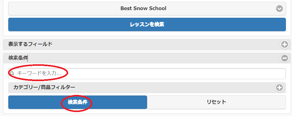Click the blue レッスンを検索 button

point(147,24)
